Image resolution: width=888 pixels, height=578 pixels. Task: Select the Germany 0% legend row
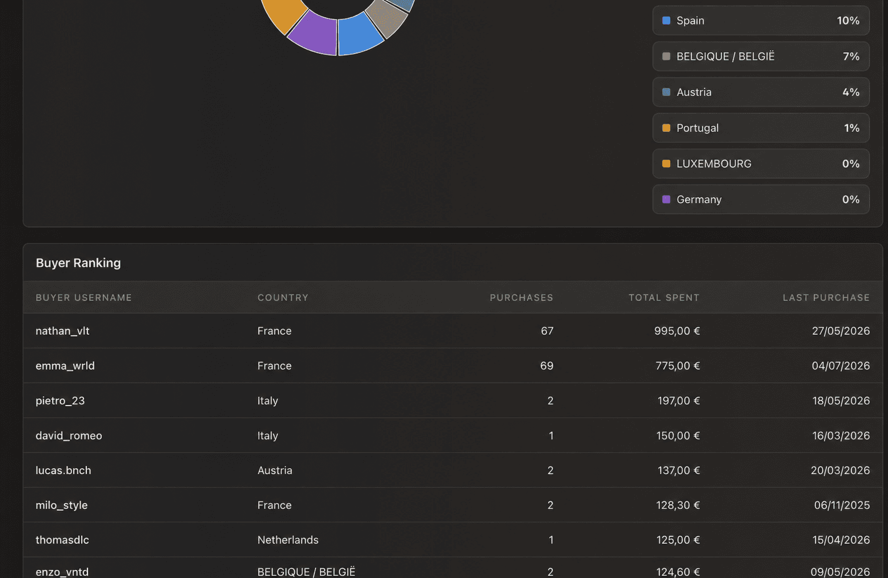point(761,199)
